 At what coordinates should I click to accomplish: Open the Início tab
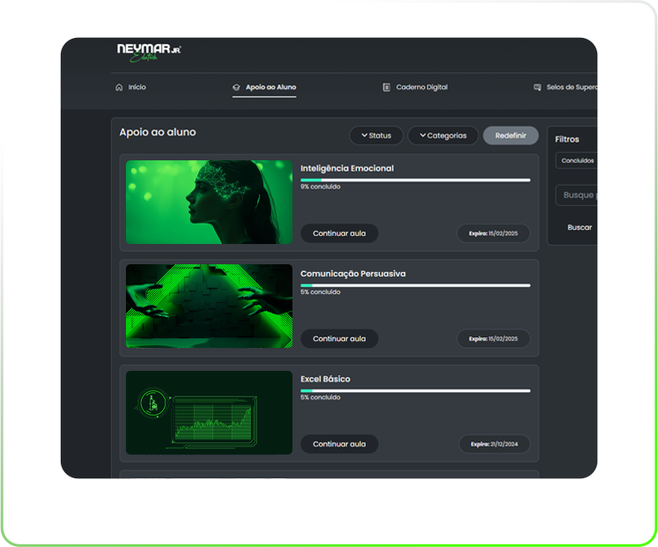130,87
